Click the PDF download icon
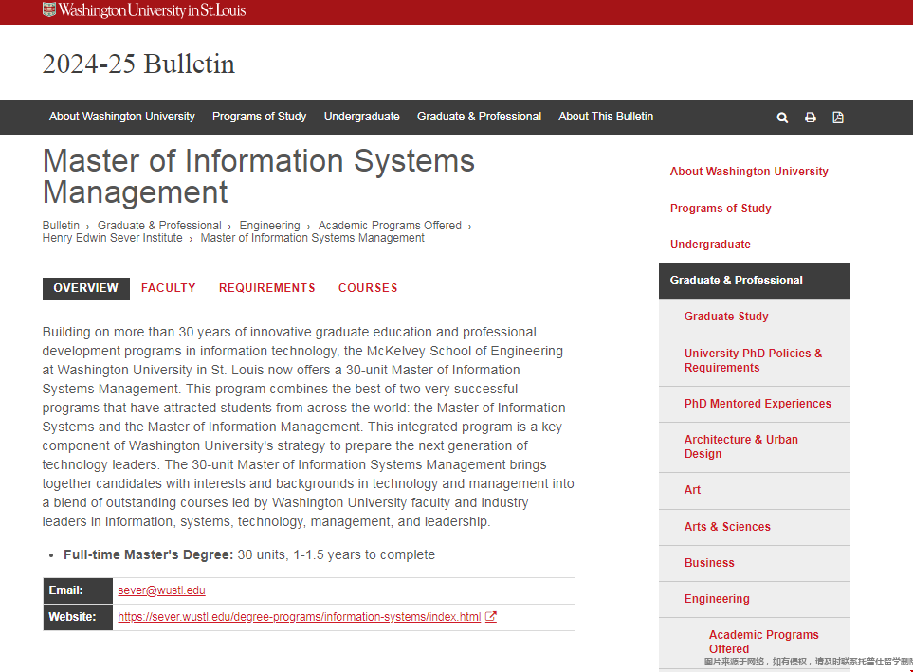Image resolution: width=913 pixels, height=672 pixels. (x=838, y=117)
